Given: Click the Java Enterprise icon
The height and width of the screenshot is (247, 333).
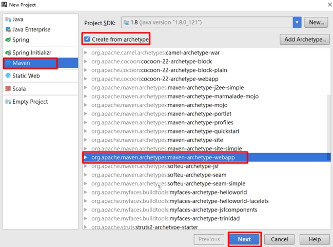Looking at the screenshot, I should point(8,30).
